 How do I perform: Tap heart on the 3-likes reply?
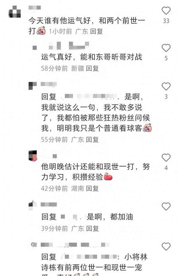(x=166, y=86)
